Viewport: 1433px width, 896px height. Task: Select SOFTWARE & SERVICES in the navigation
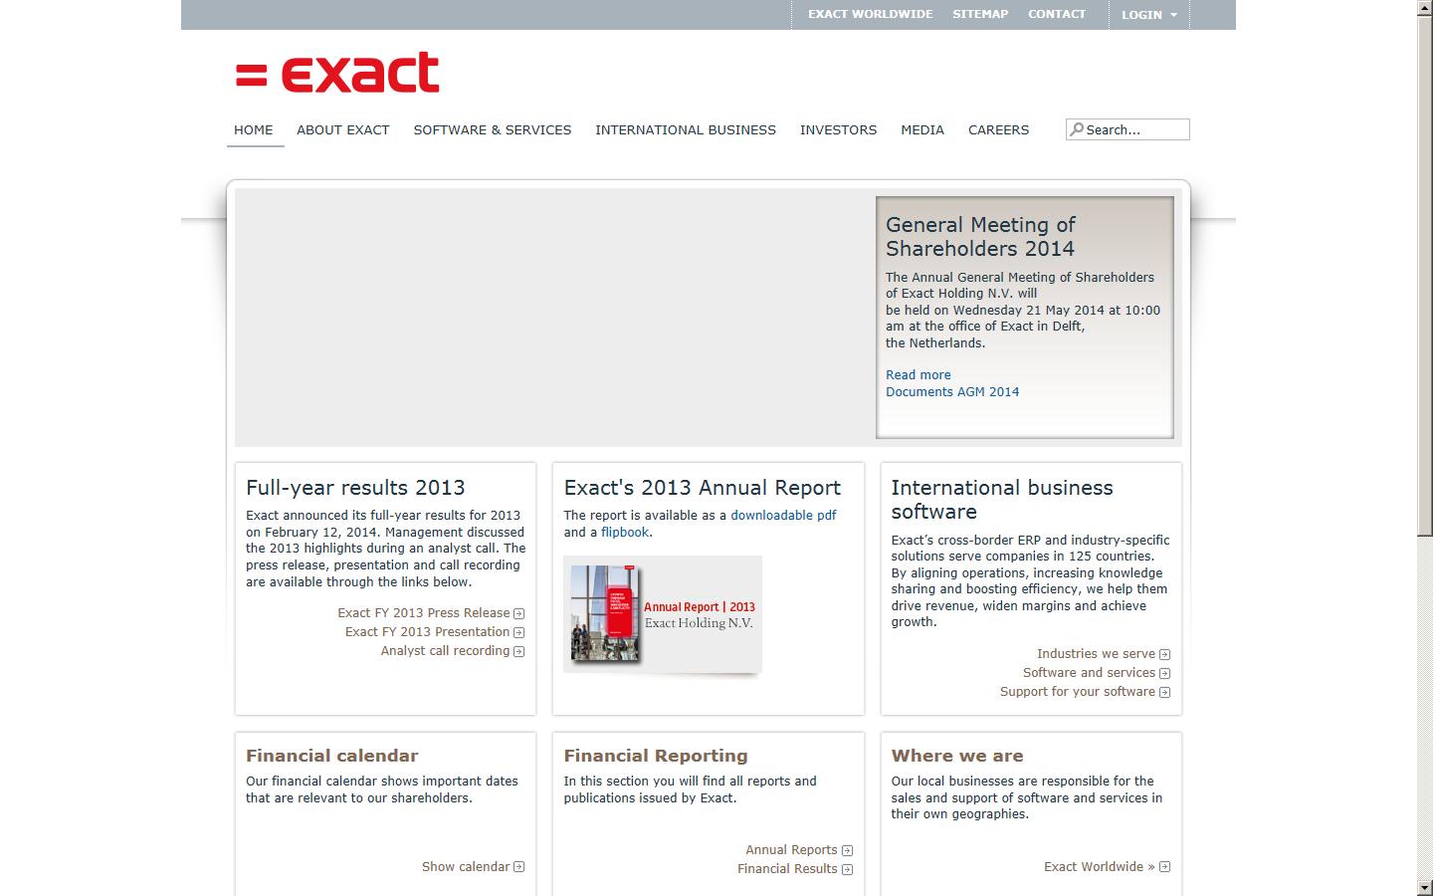pos(492,129)
